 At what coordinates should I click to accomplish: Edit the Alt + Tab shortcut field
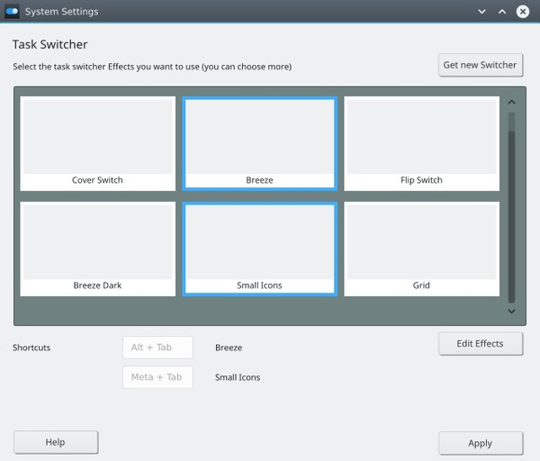[157, 348]
